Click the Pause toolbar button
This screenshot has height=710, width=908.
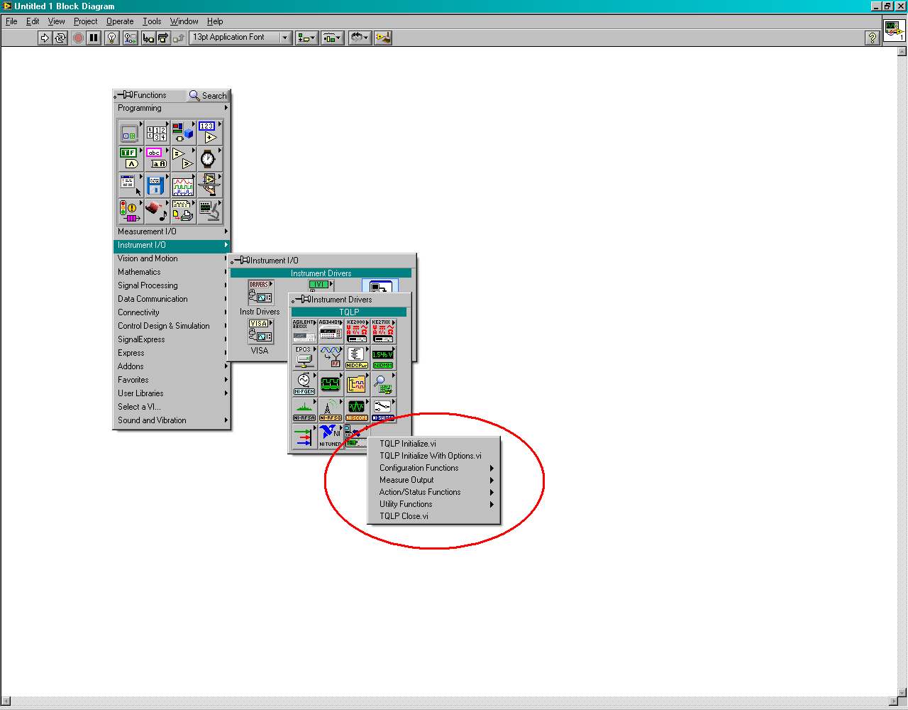(94, 38)
